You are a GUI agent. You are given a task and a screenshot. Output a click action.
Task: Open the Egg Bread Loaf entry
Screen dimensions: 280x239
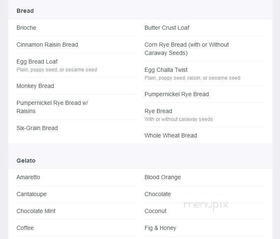[x=37, y=62]
